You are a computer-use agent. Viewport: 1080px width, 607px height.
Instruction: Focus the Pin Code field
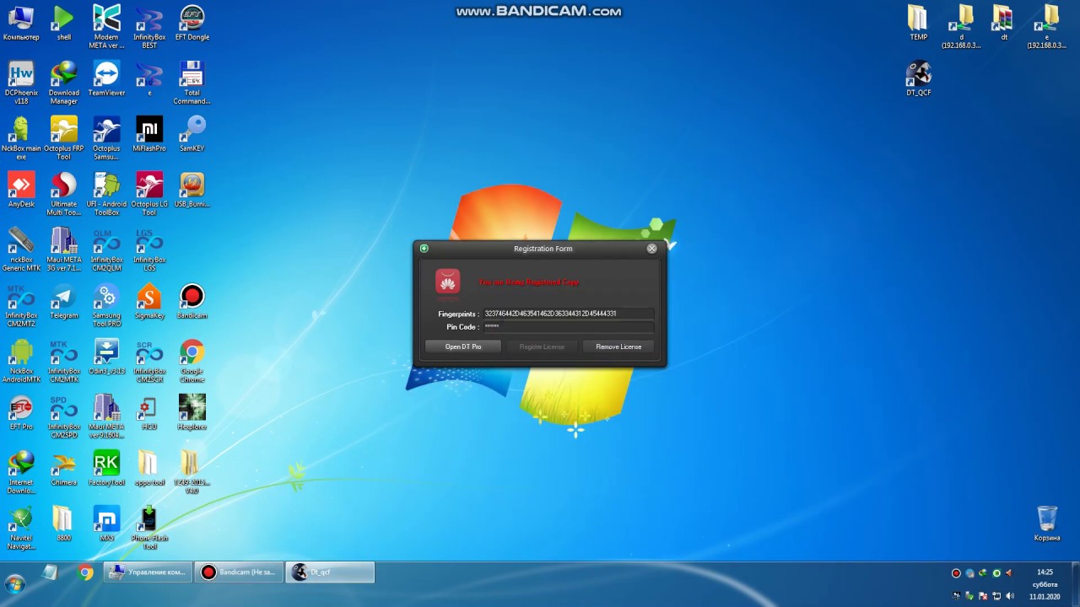point(568,326)
